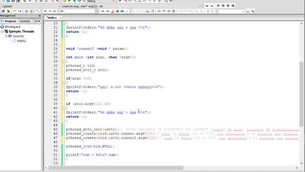The image size is (305, 172).
Task: Toggle regular expression '.*' search option
Action: coord(127,11)
